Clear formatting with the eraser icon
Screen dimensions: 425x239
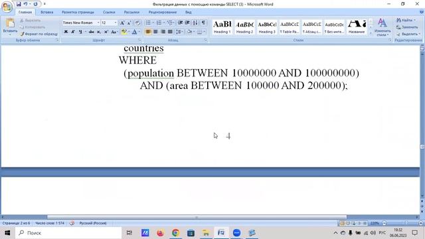click(137, 23)
